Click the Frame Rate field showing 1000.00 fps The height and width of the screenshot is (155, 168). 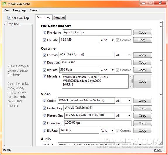98,123
